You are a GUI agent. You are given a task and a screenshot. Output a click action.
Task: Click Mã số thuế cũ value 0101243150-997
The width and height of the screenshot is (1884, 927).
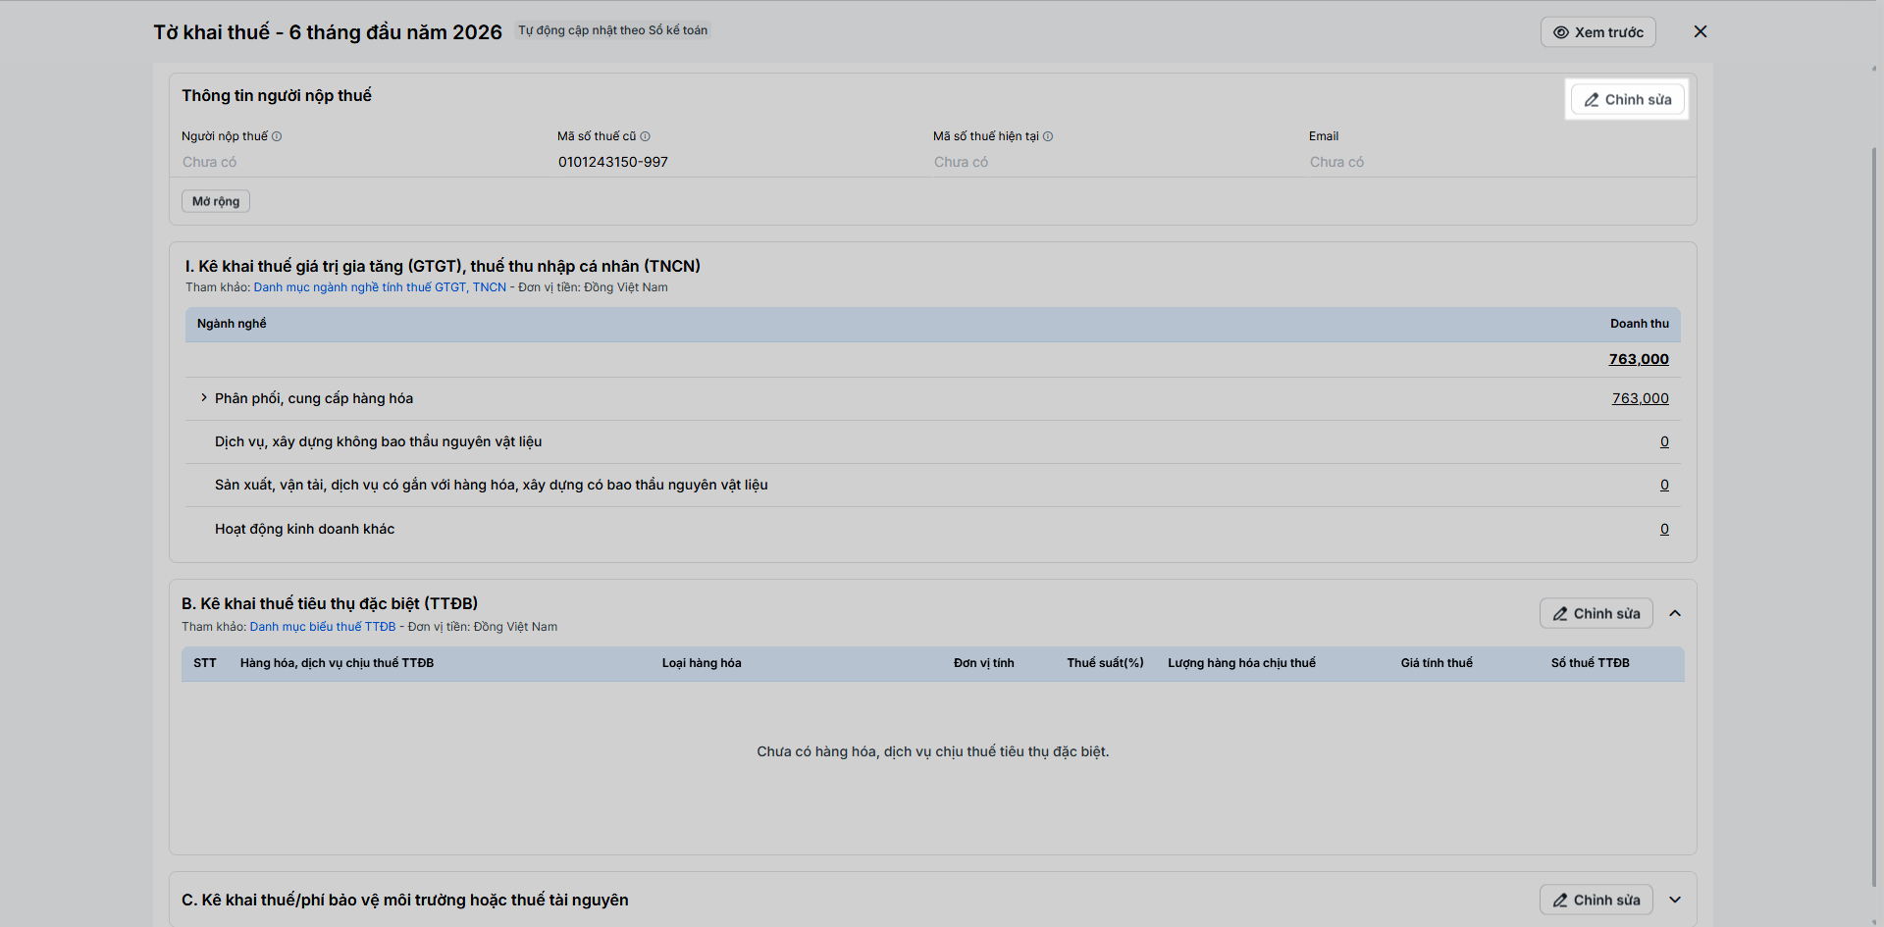(613, 162)
